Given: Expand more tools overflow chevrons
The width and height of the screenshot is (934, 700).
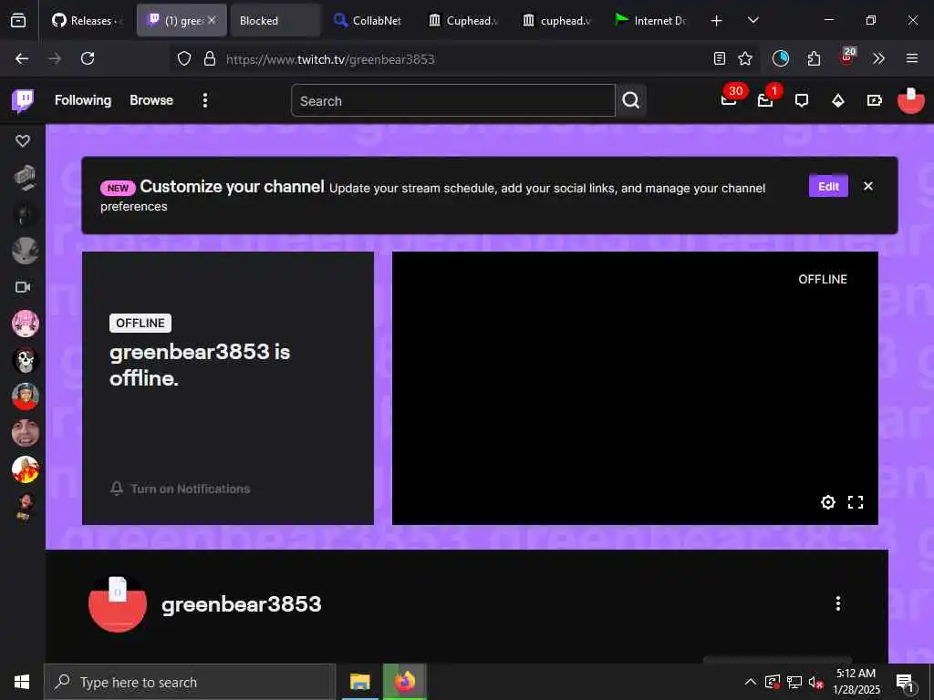Looking at the screenshot, I should coord(878,58).
